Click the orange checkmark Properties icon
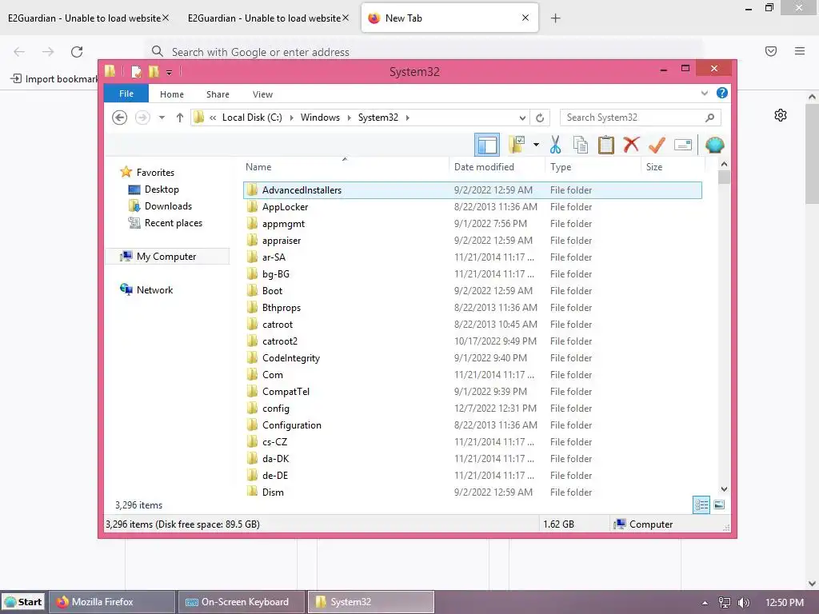The image size is (819, 614). click(657, 145)
